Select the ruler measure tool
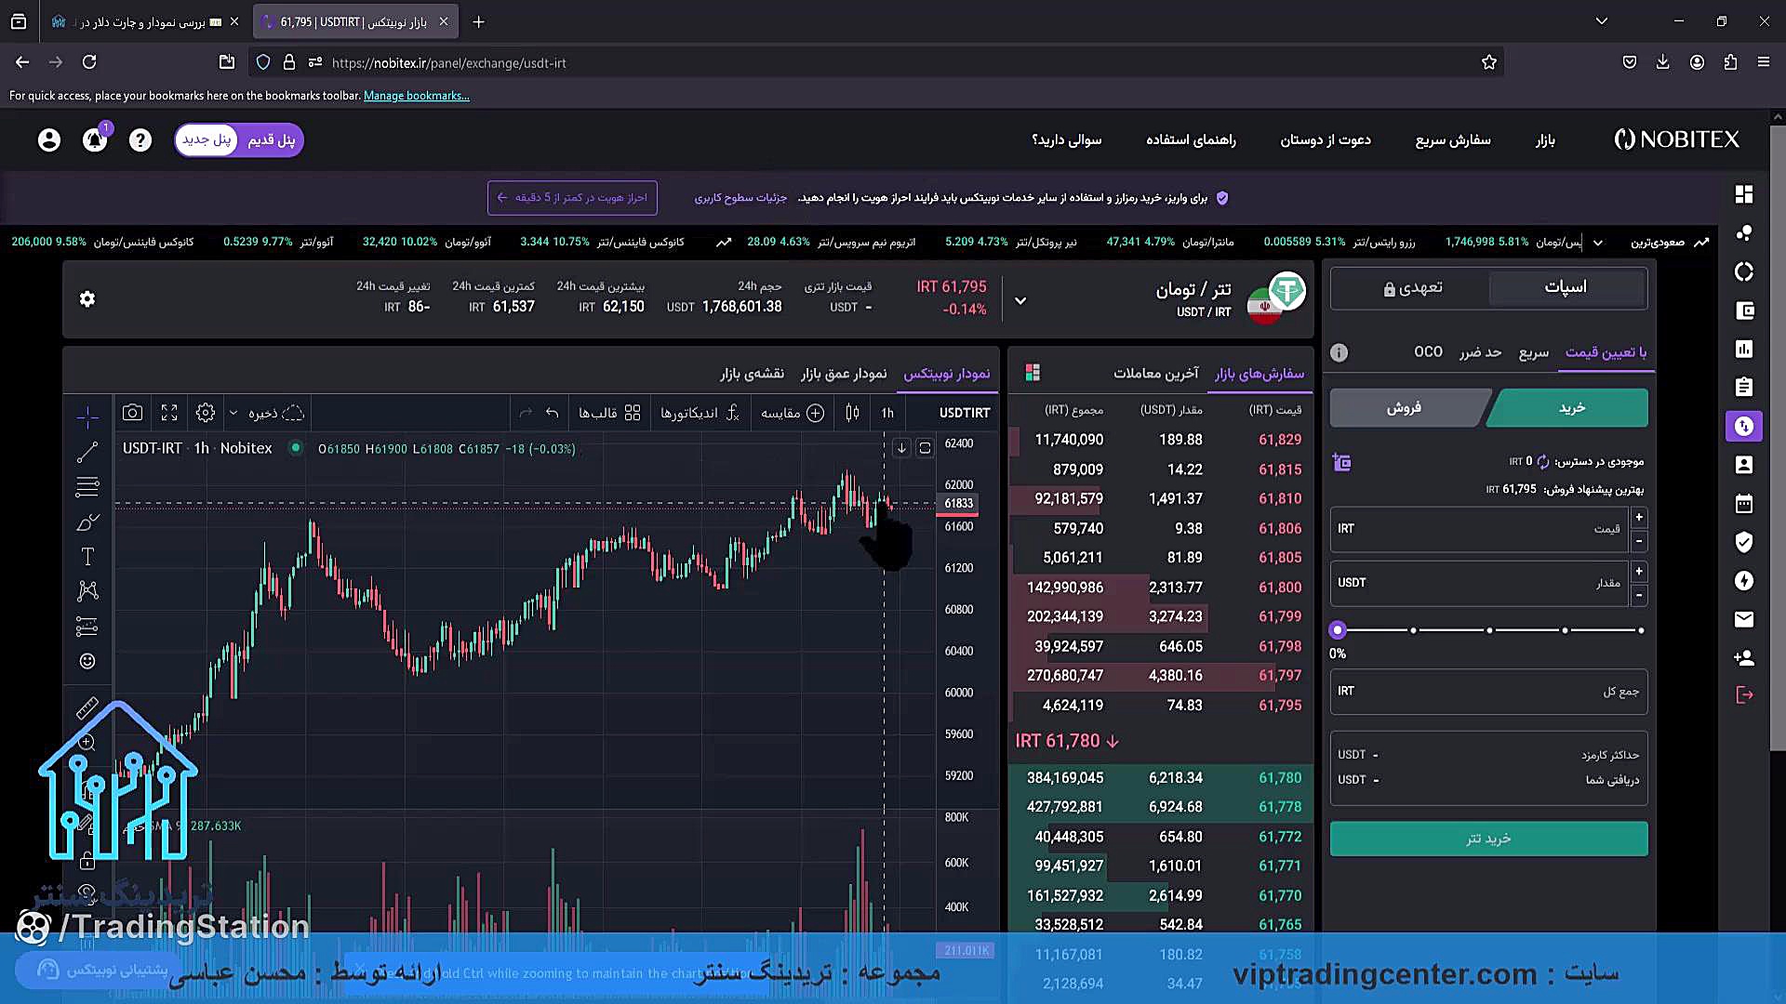Image resolution: width=1786 pixels, height=1004 pixels. coord(87,709)
